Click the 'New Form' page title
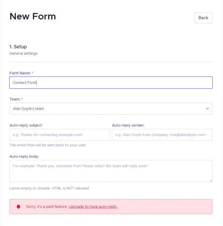Screen dimensions: 223x226 (33, 16)
